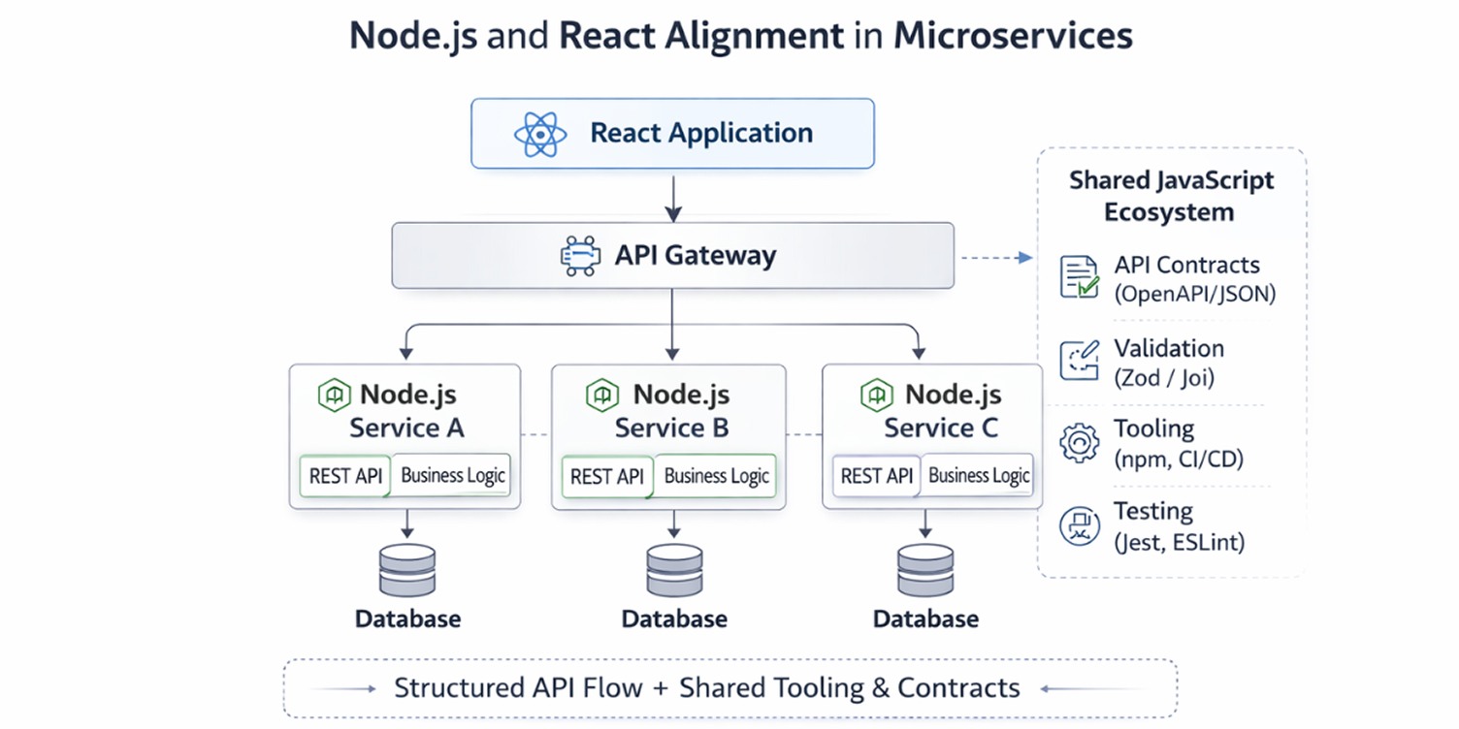Expand the arrow connecting Service C to its database
The height and width of the screenshot is (729, 1459).
click(x=925, y=526)
